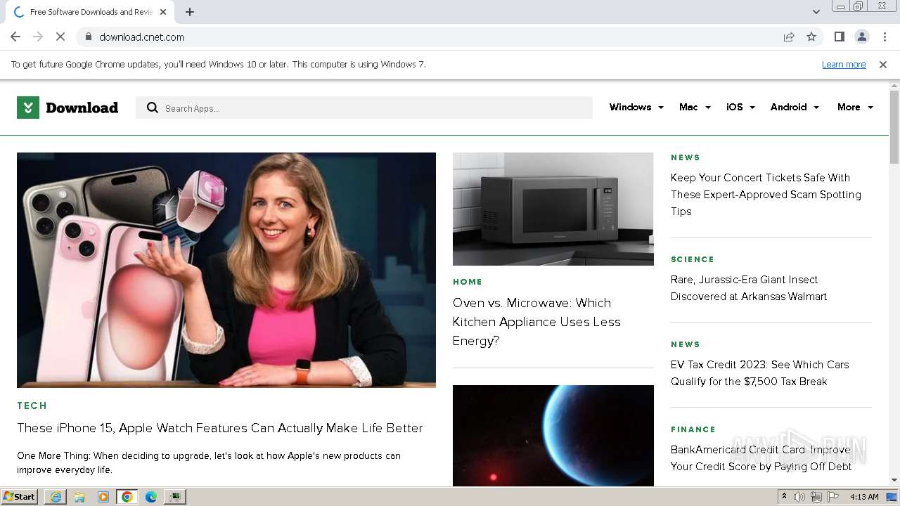
Task: Open Microsoft Edge from taskbar
Action: [151, 497]
